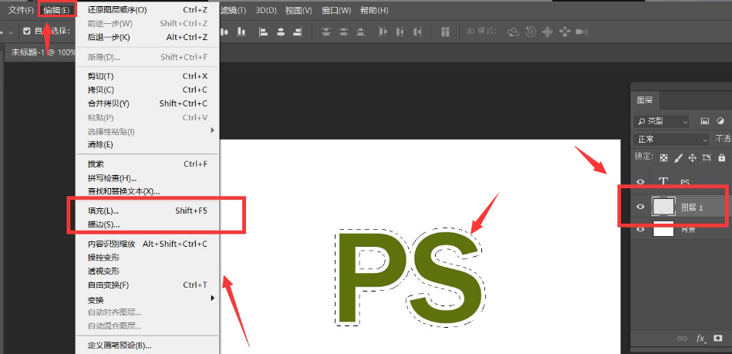This screenshot has height=354, width=732.
Task: Click the link layers icon
Action: 682,339
